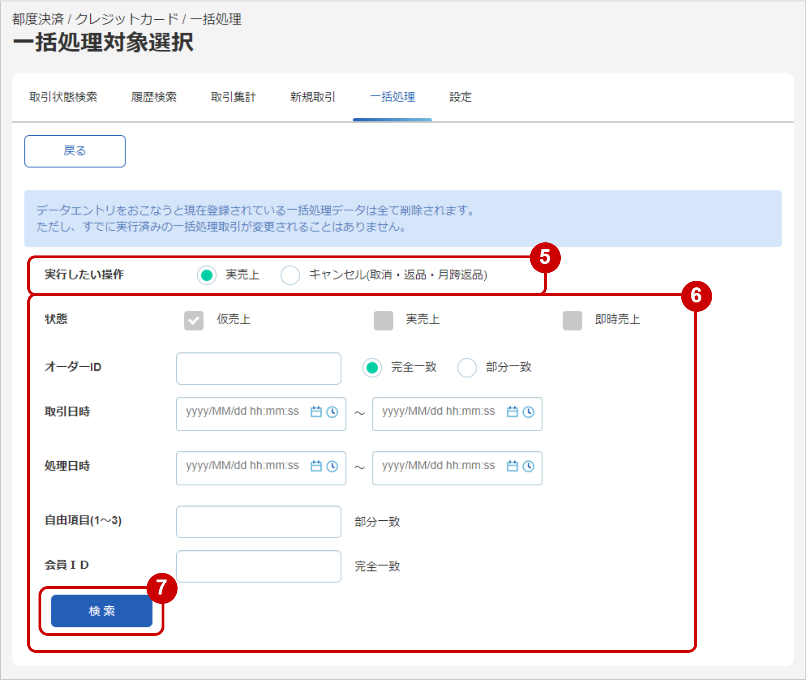
Task: Open the calendar picker for 取引日時 start date
Action: click(x=316, y=412)
